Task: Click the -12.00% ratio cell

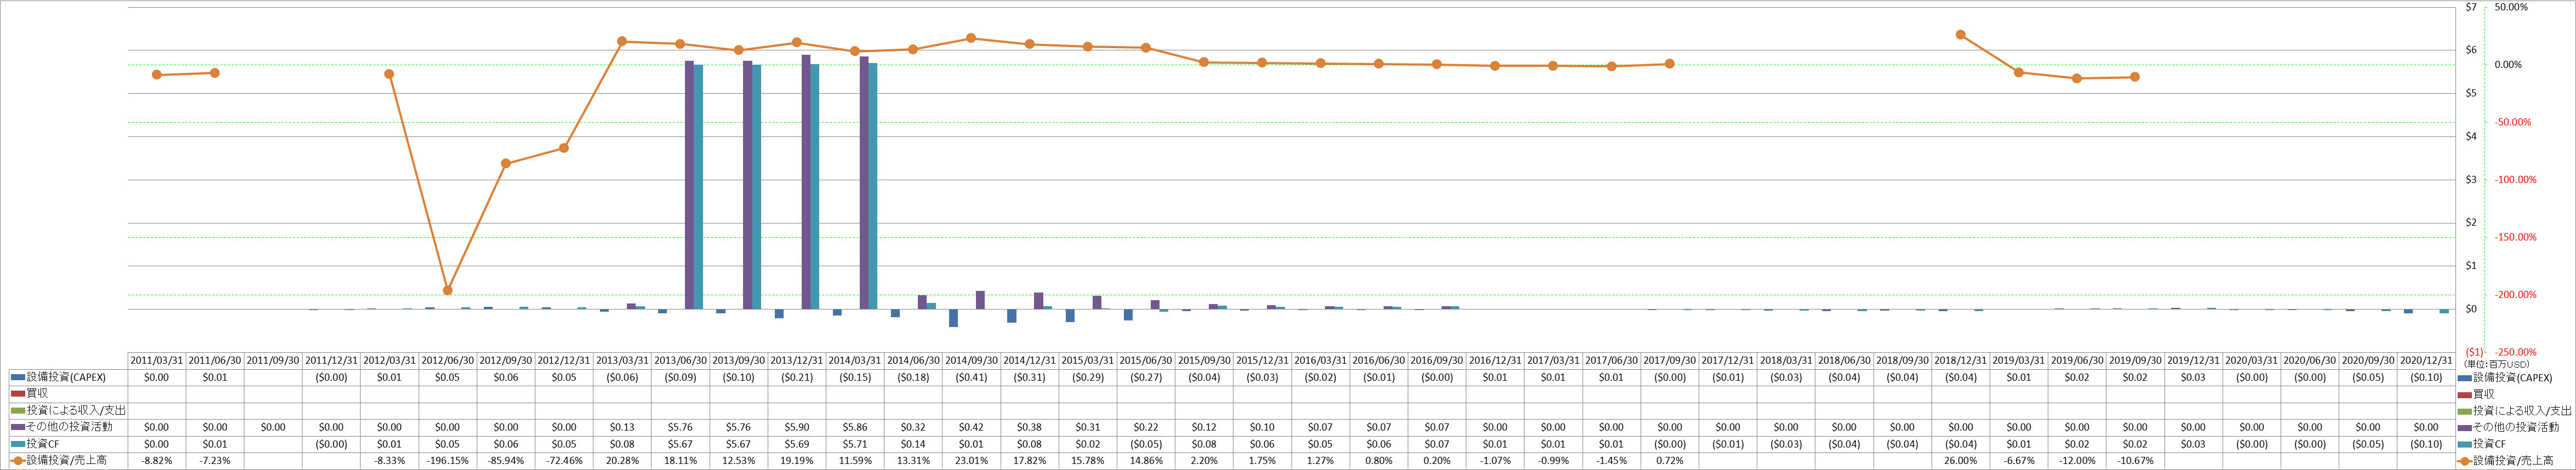Action: (2077, 461)
